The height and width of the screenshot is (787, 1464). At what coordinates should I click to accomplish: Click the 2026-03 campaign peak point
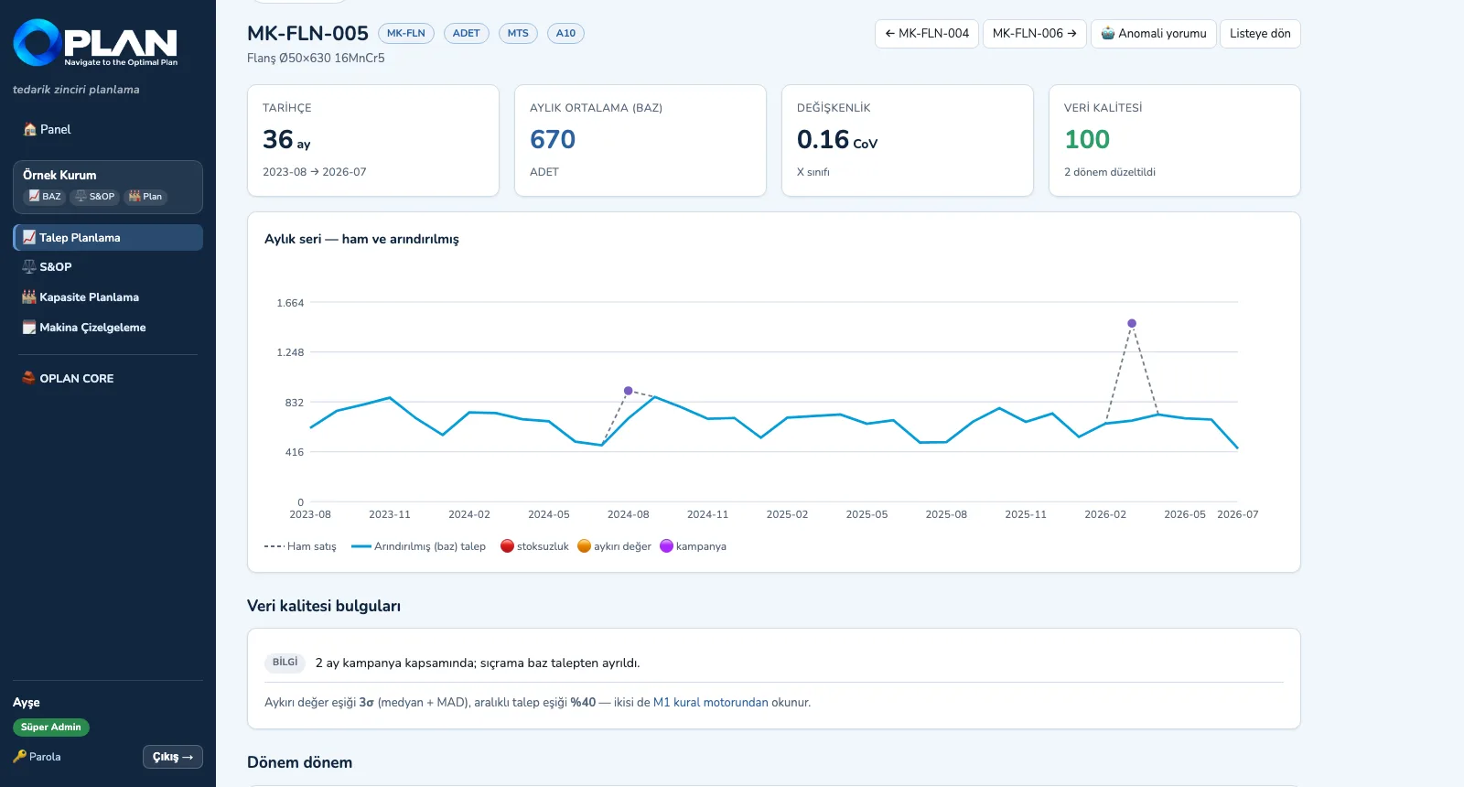pyautogui.click(x=1132, y=323)
